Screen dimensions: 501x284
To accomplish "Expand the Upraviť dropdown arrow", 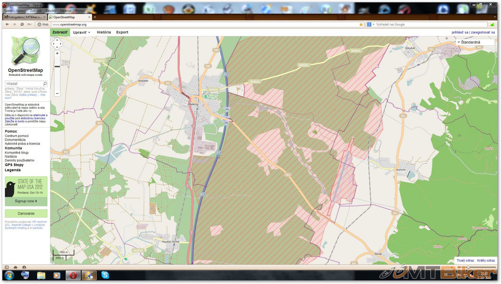I will point(89,33).
